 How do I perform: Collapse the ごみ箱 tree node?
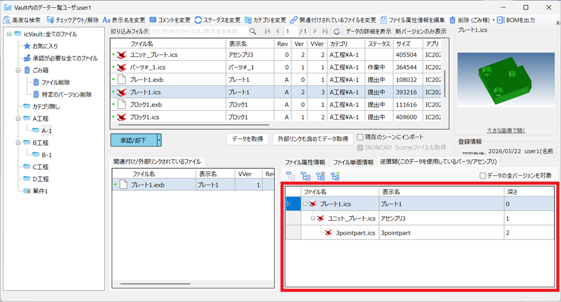click(18, 70)
